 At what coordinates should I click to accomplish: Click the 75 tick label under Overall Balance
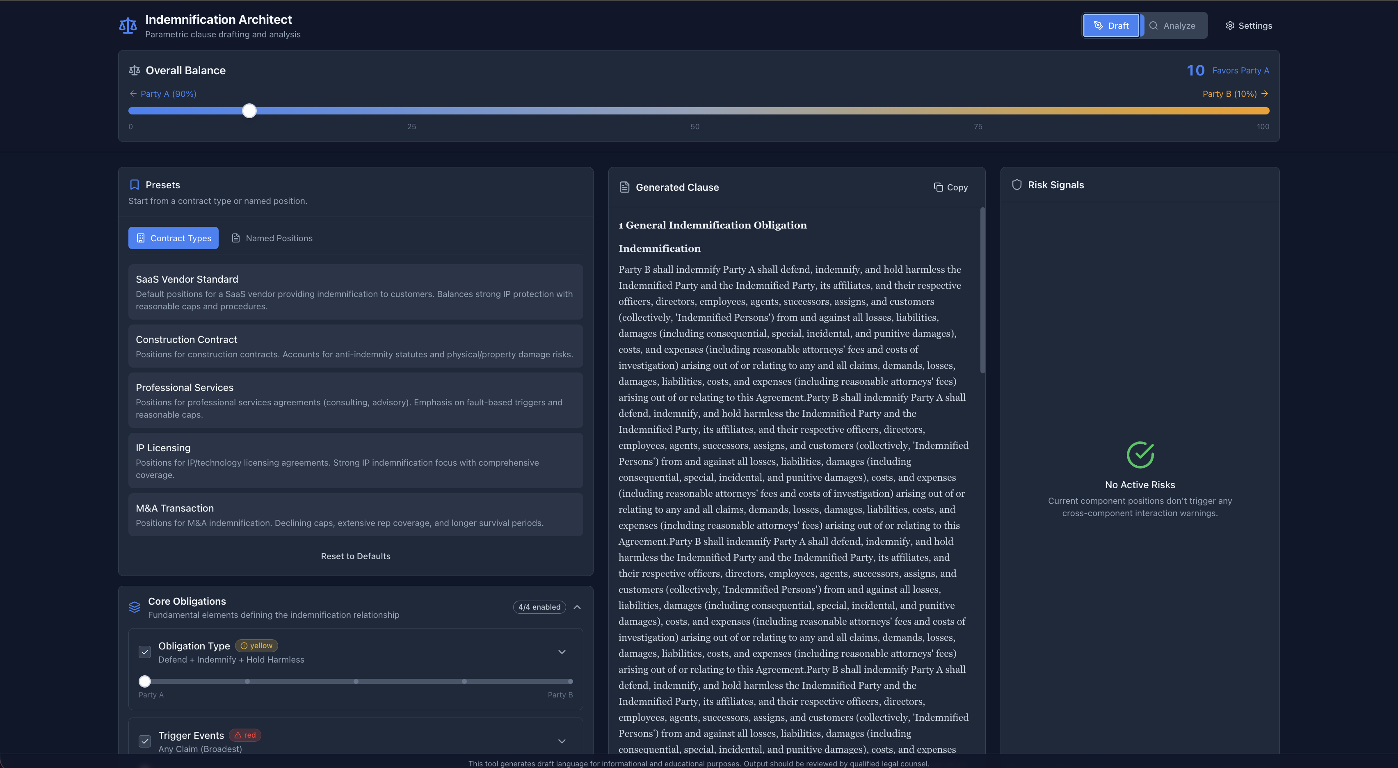point(978,126)
